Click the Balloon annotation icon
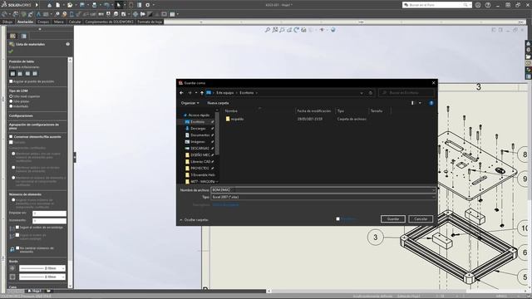The width and height of the screenshot is (532, 299). [57, 14]
